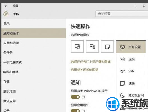Select the connect quick action tile
The height and width of the screenshot is (112, 148).
click(x=92, y=47)
